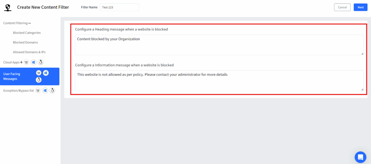Click the macOS icon beside Exception/Bypass list

point(38,90)
